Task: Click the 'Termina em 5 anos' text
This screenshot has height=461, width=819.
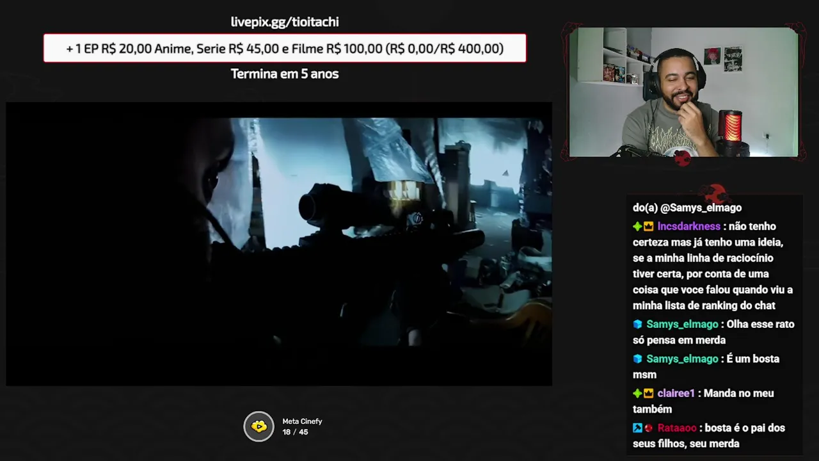Action: (x=285, y=74)
